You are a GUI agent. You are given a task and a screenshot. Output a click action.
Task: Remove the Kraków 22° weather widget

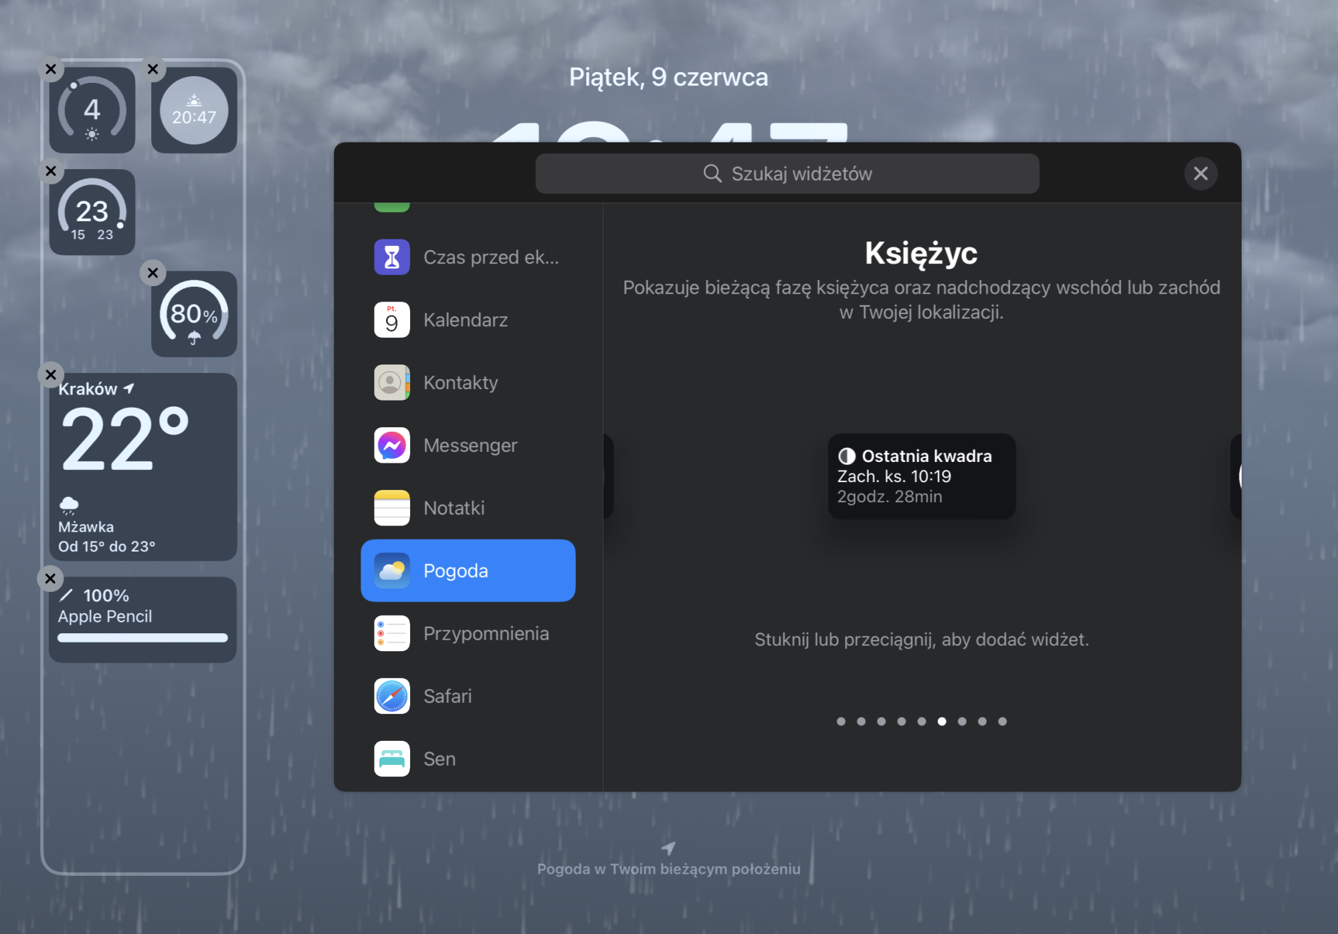51,374
